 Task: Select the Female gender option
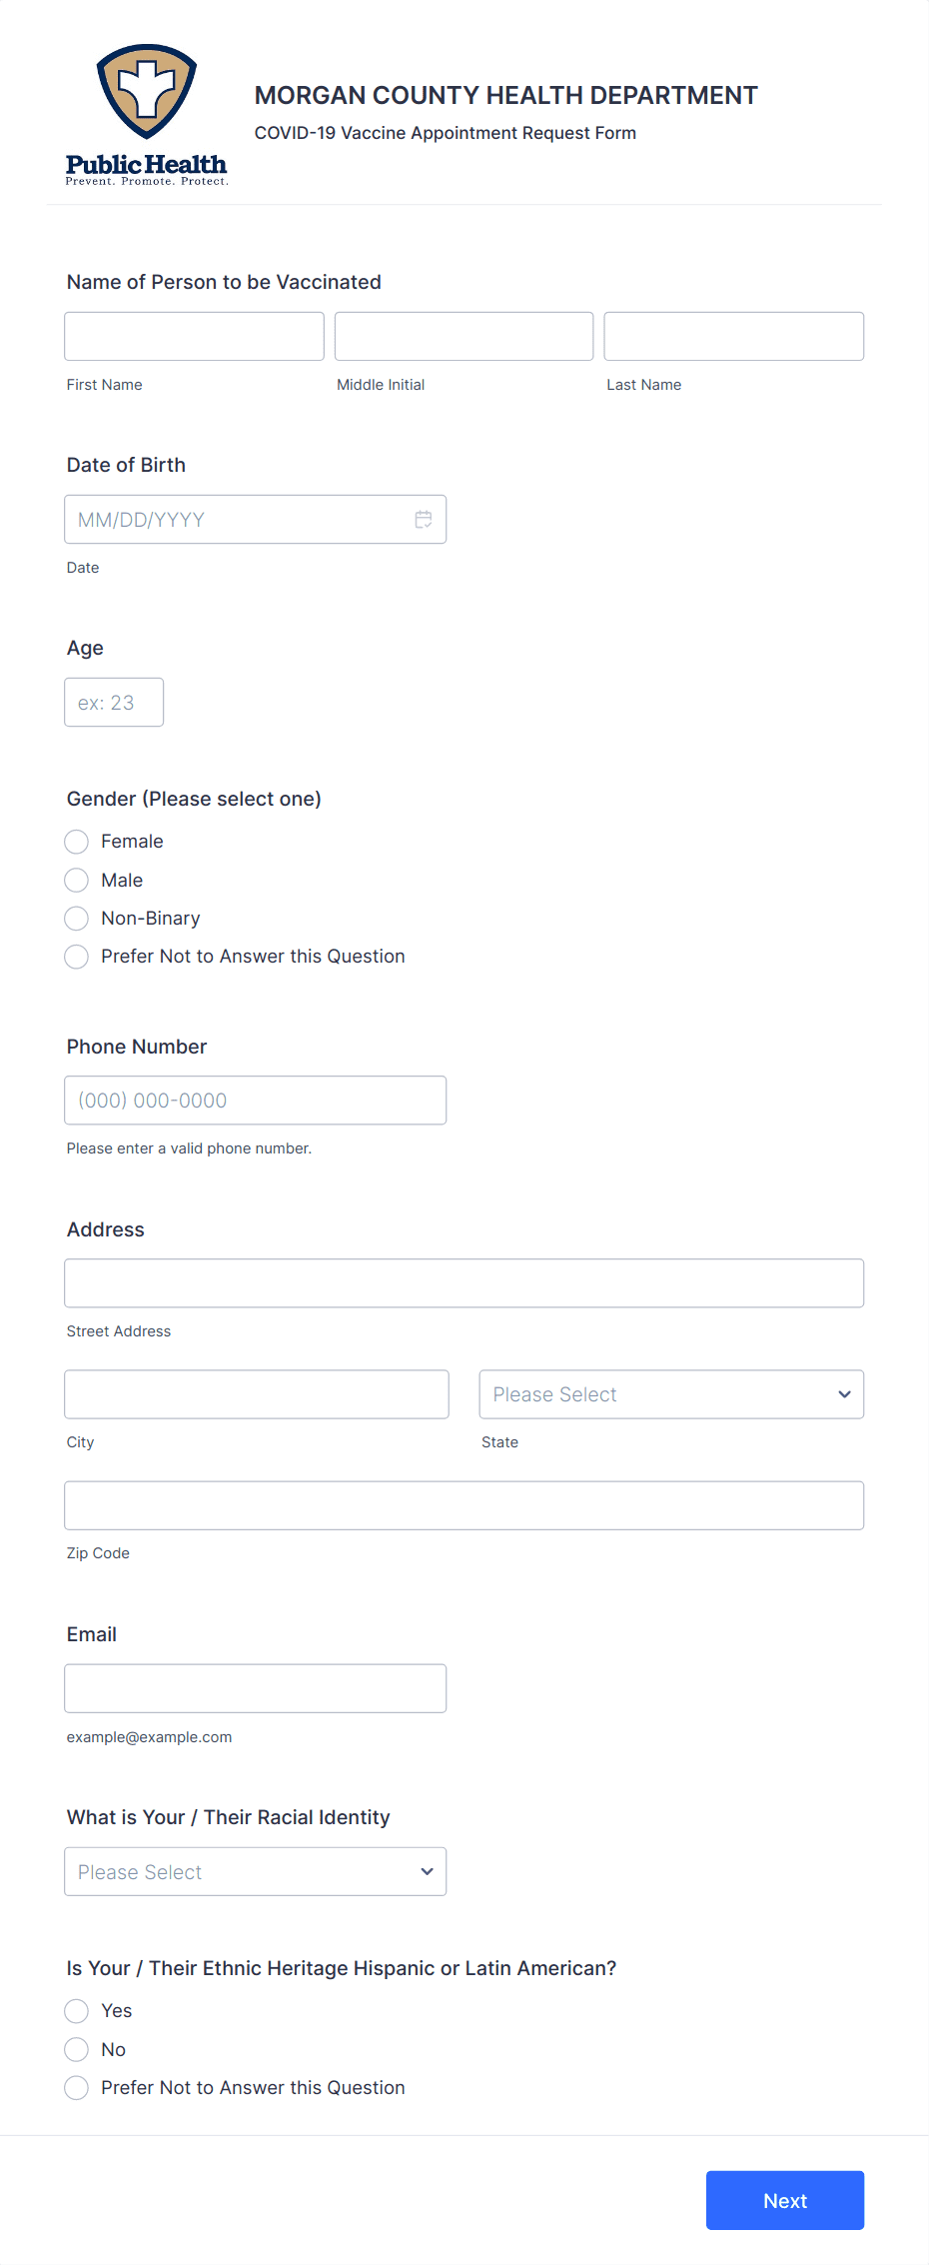(x=76, y=842)
